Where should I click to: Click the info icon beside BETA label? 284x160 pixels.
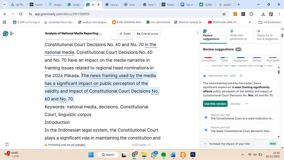tap(241, 76)
